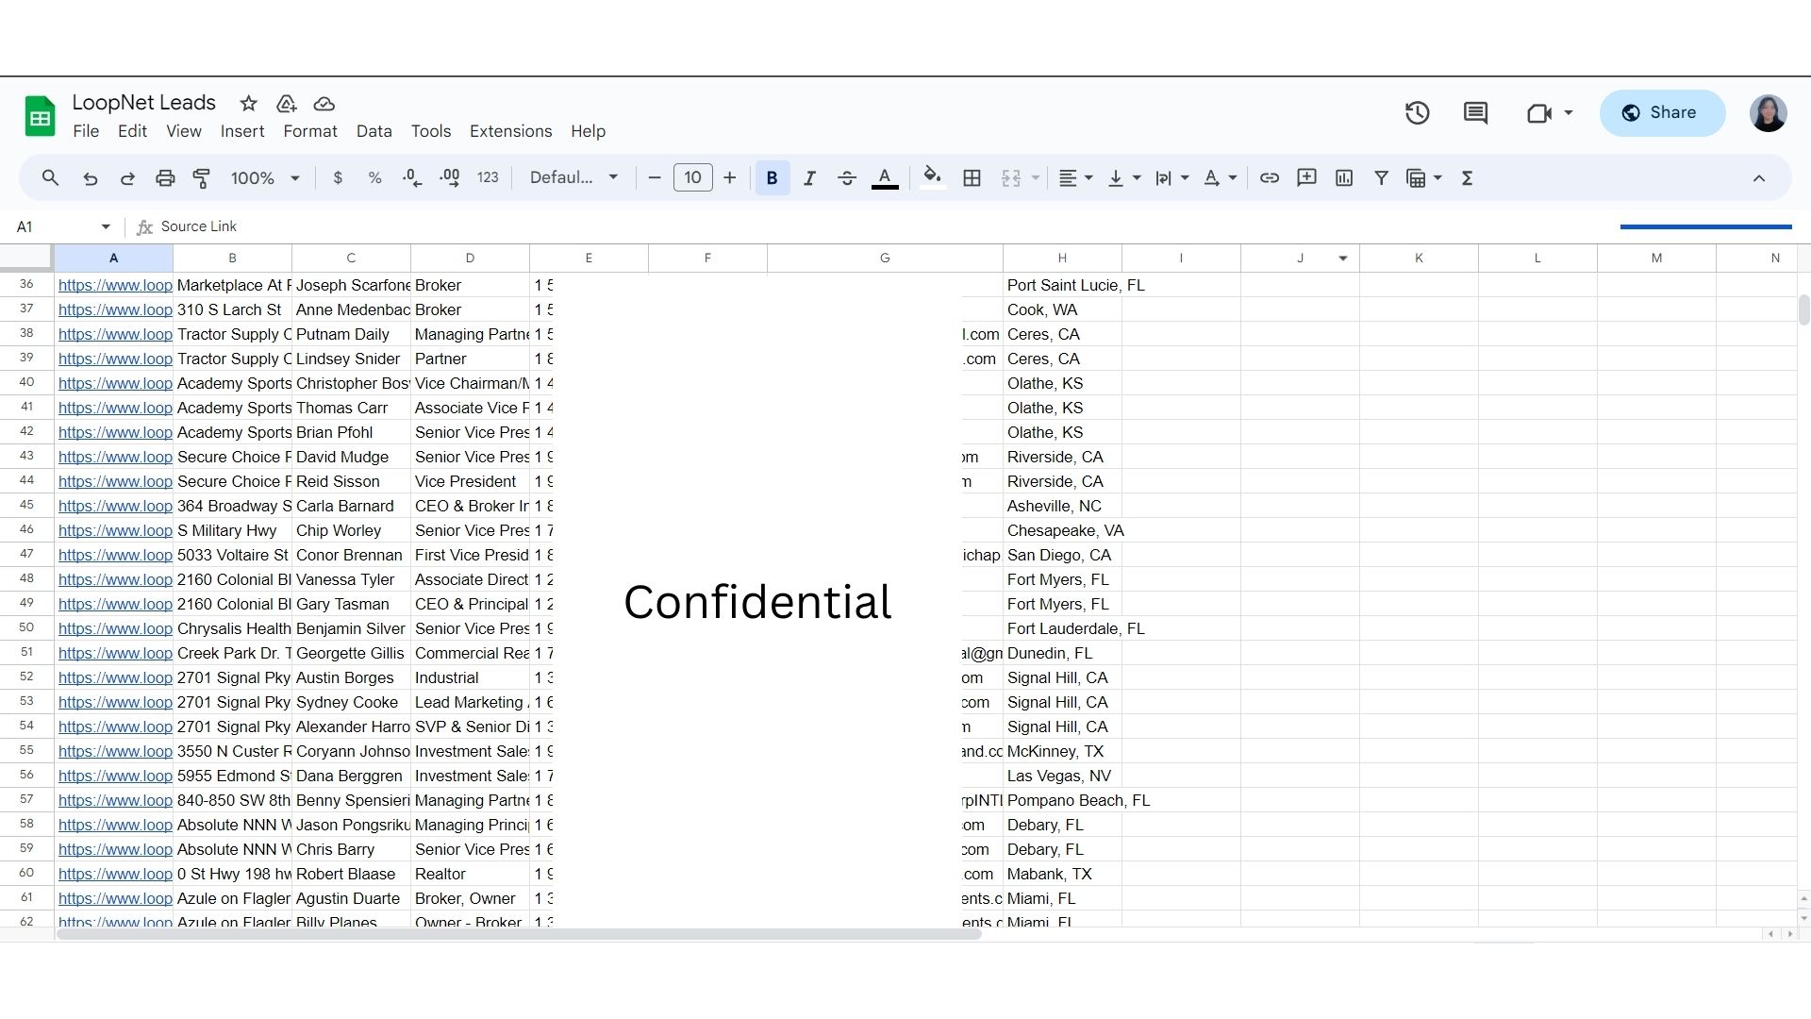Open the fill color paint bucket
The height and width of the screenshot is (1019, 1811).
coord(932,176)
